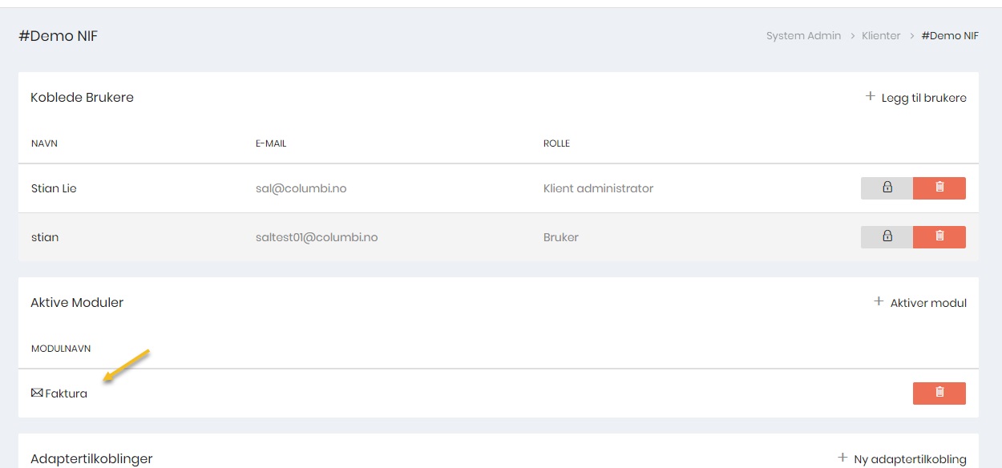Click email saltest01@columbi.no
The image size is (1002, 468).
(x=317, y=237)
